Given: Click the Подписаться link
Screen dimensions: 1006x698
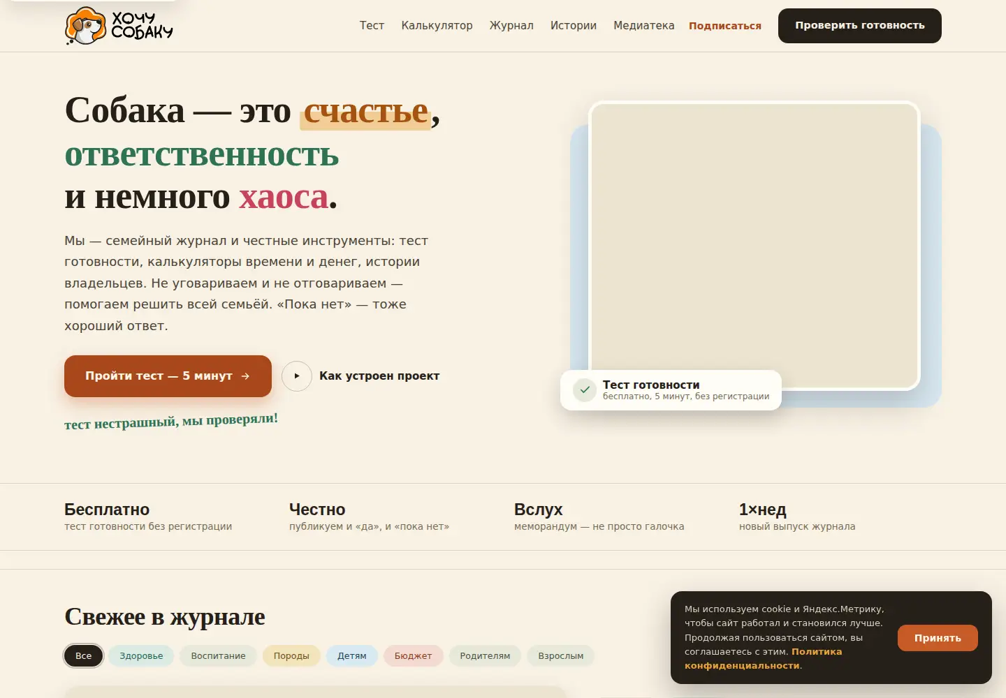Looking at the screenshot, I should pyautogui.click(x=725, y=26).
